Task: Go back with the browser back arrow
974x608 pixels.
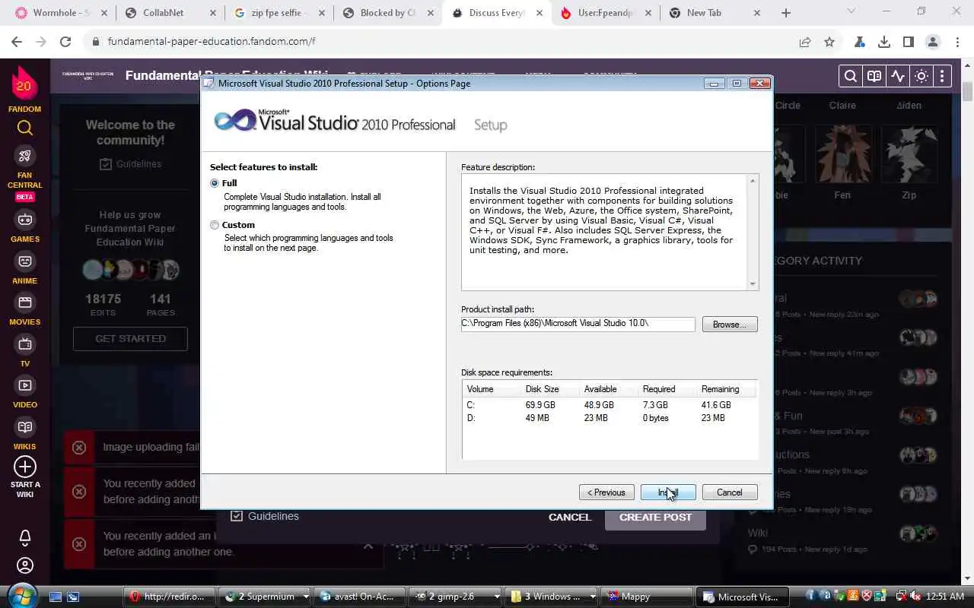Action: (x=17, y=42)
